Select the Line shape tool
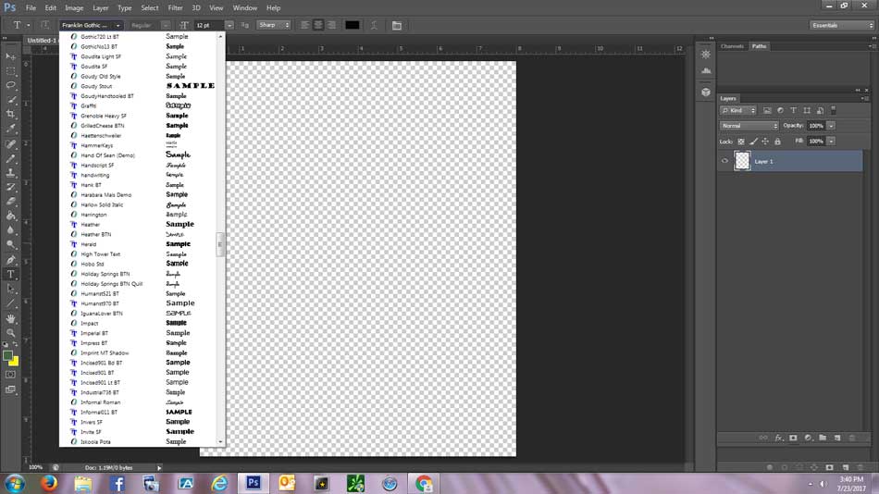Image resolution: width=879 pixels, height=494 pixels. coord(11,303)
